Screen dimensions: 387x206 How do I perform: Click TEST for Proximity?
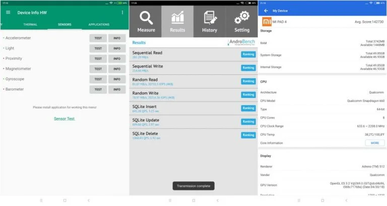(98, 59)
